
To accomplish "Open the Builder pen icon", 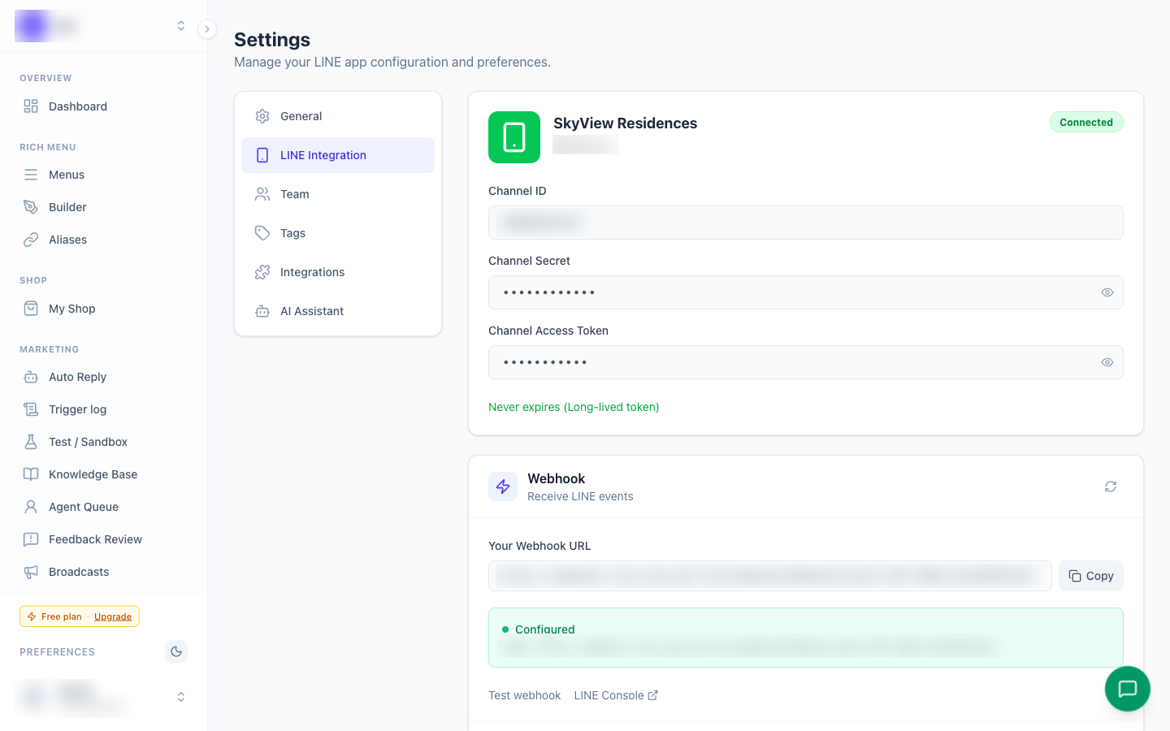I will [31, 207].
